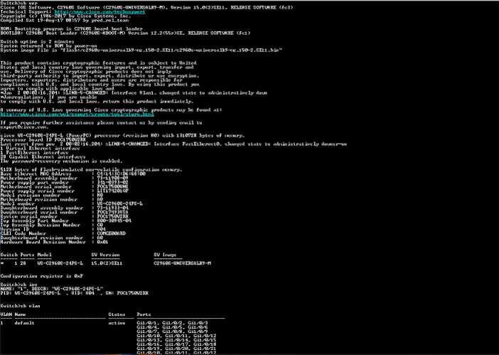This screenshot has height=355, width=499.
Task: Click 'Copyright (c) 1986-2017 by Cisco Systems' line
Action: pyautogui.click(x=65, y=16)
